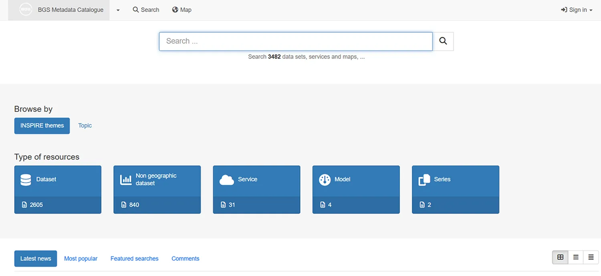
Task: Select the grid view layout icon
Action: click(560, 257)
